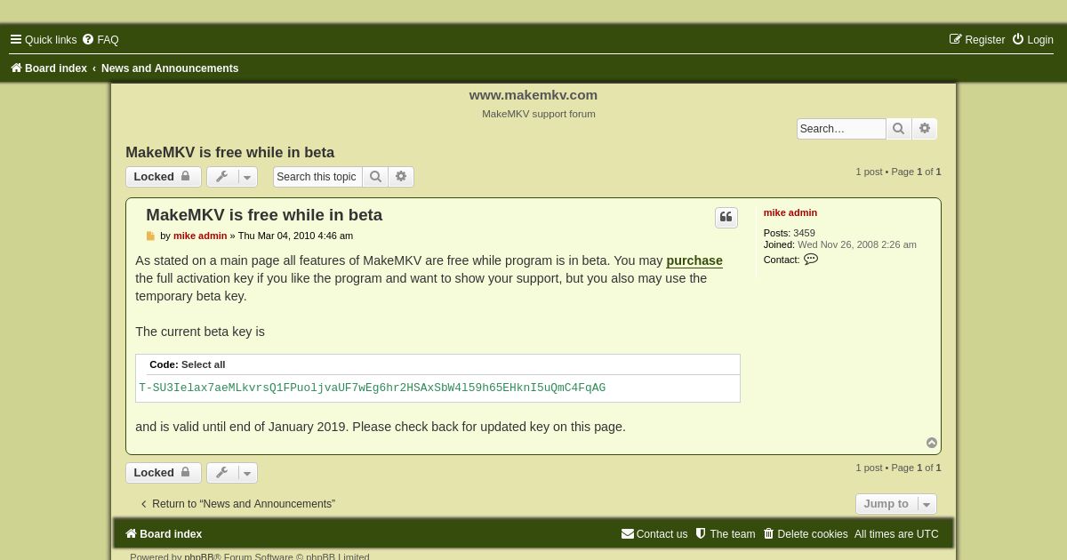Open the Jump to dropdown
1067x560 pixels.
896,504
